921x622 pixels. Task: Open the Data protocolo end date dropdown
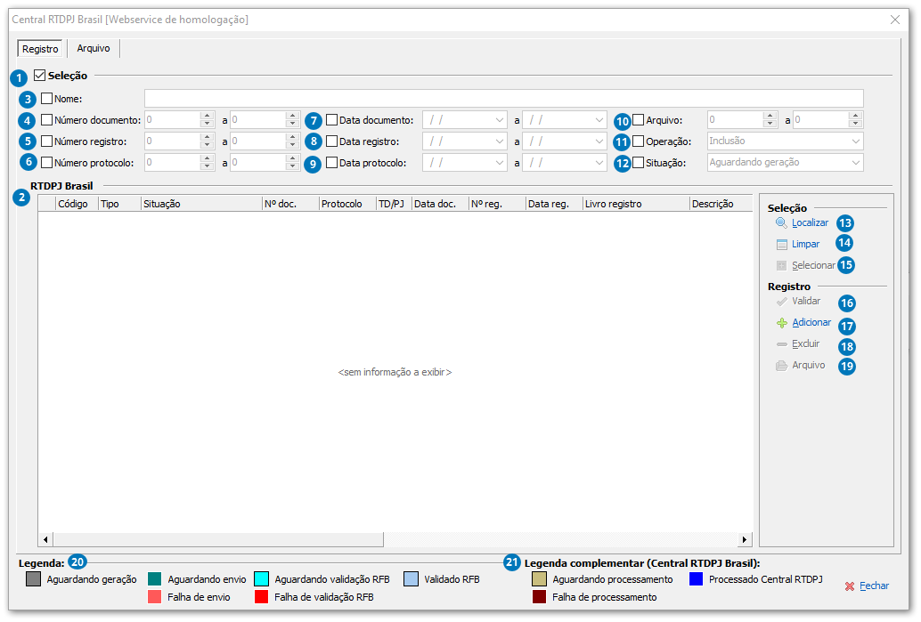coord(599,163)
